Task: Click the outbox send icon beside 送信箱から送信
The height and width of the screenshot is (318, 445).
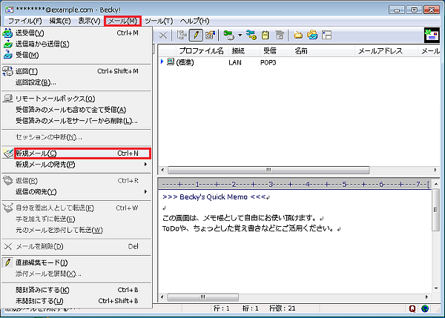Action: 7,44
